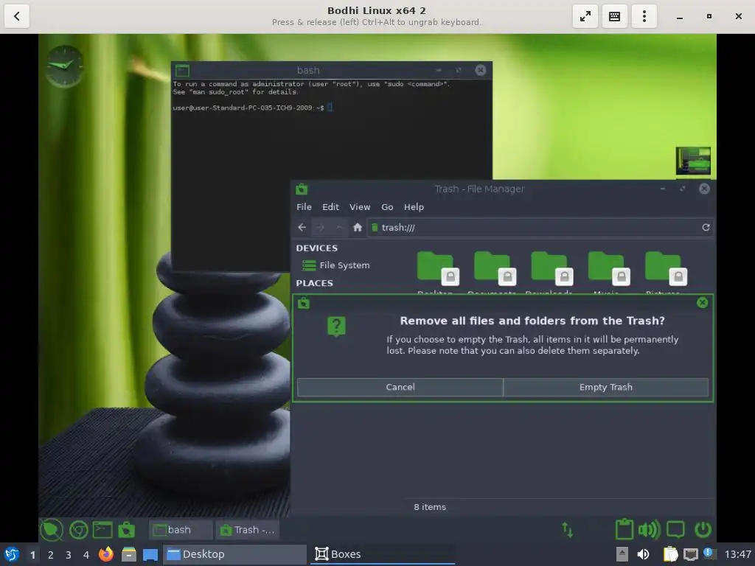Image resolution: width=755 pixels, height=566 pixels.
Task: Select the second locked folder in trash
Action: pyautogui.click(x=494, y=268)
